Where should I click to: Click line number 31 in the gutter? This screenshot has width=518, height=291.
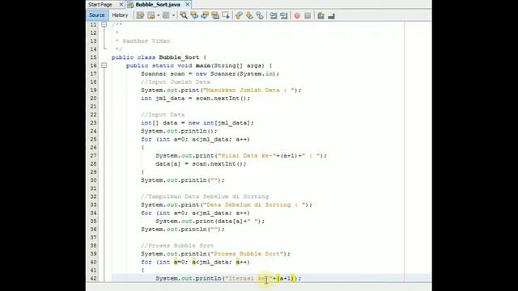(94, 188)
